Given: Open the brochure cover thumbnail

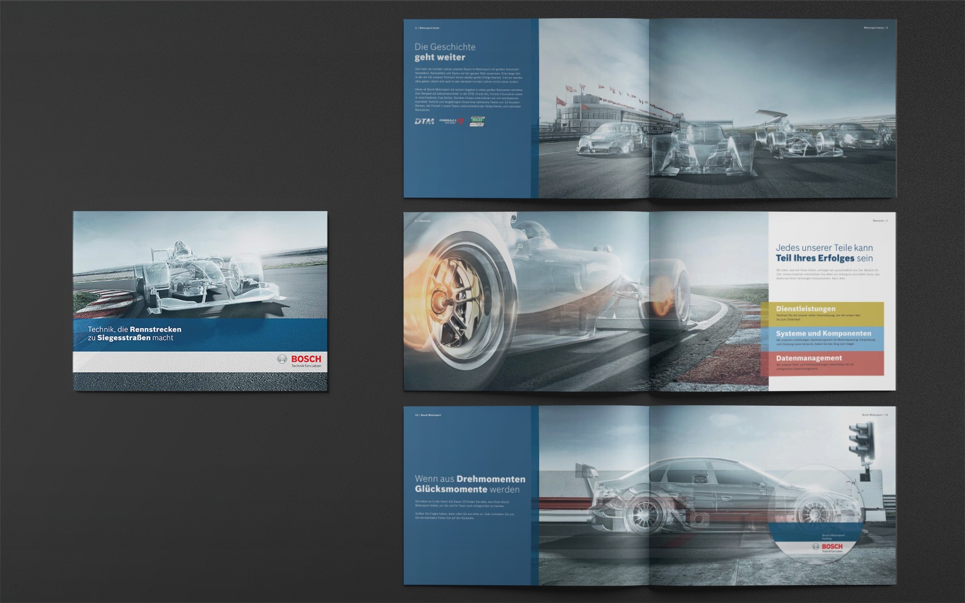Looking at the screenshot, I should [200, 301].
